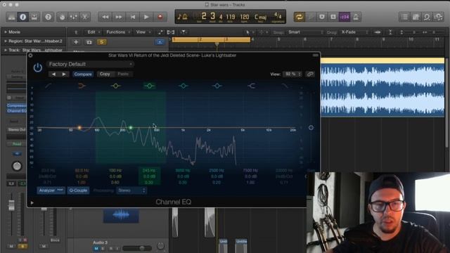The width and height of the screenshot is (450, 253).
Task: Toggle Count-in 1234 button
Action: point(345,17)
